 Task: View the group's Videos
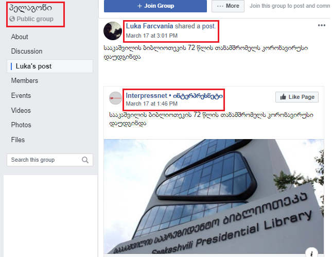21,110
